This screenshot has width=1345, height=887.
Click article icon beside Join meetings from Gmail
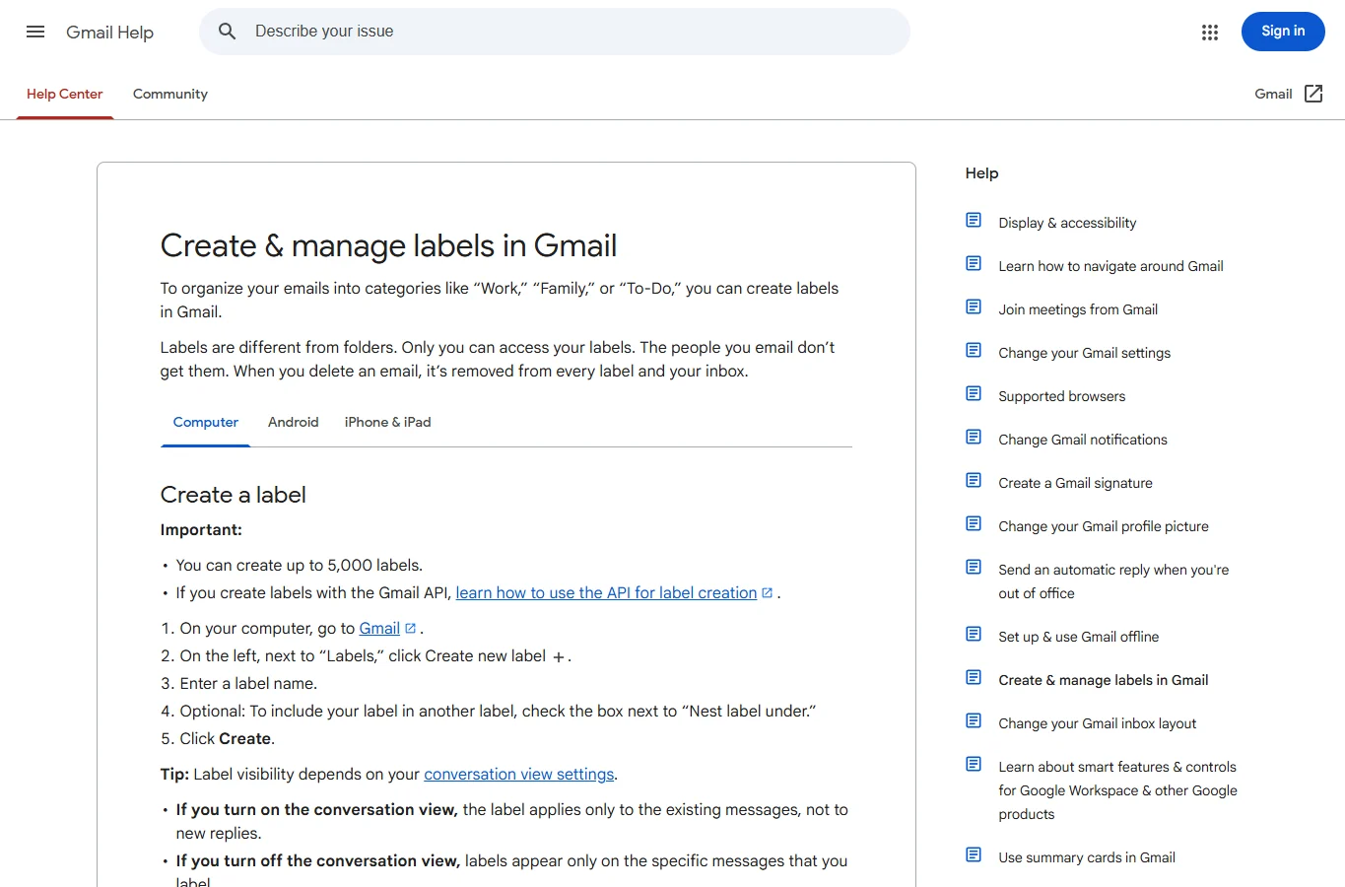tap(974, 307)
